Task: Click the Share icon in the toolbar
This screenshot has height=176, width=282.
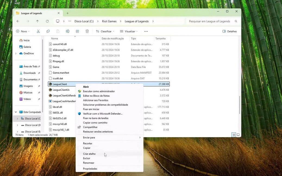Action: point(77,31)
